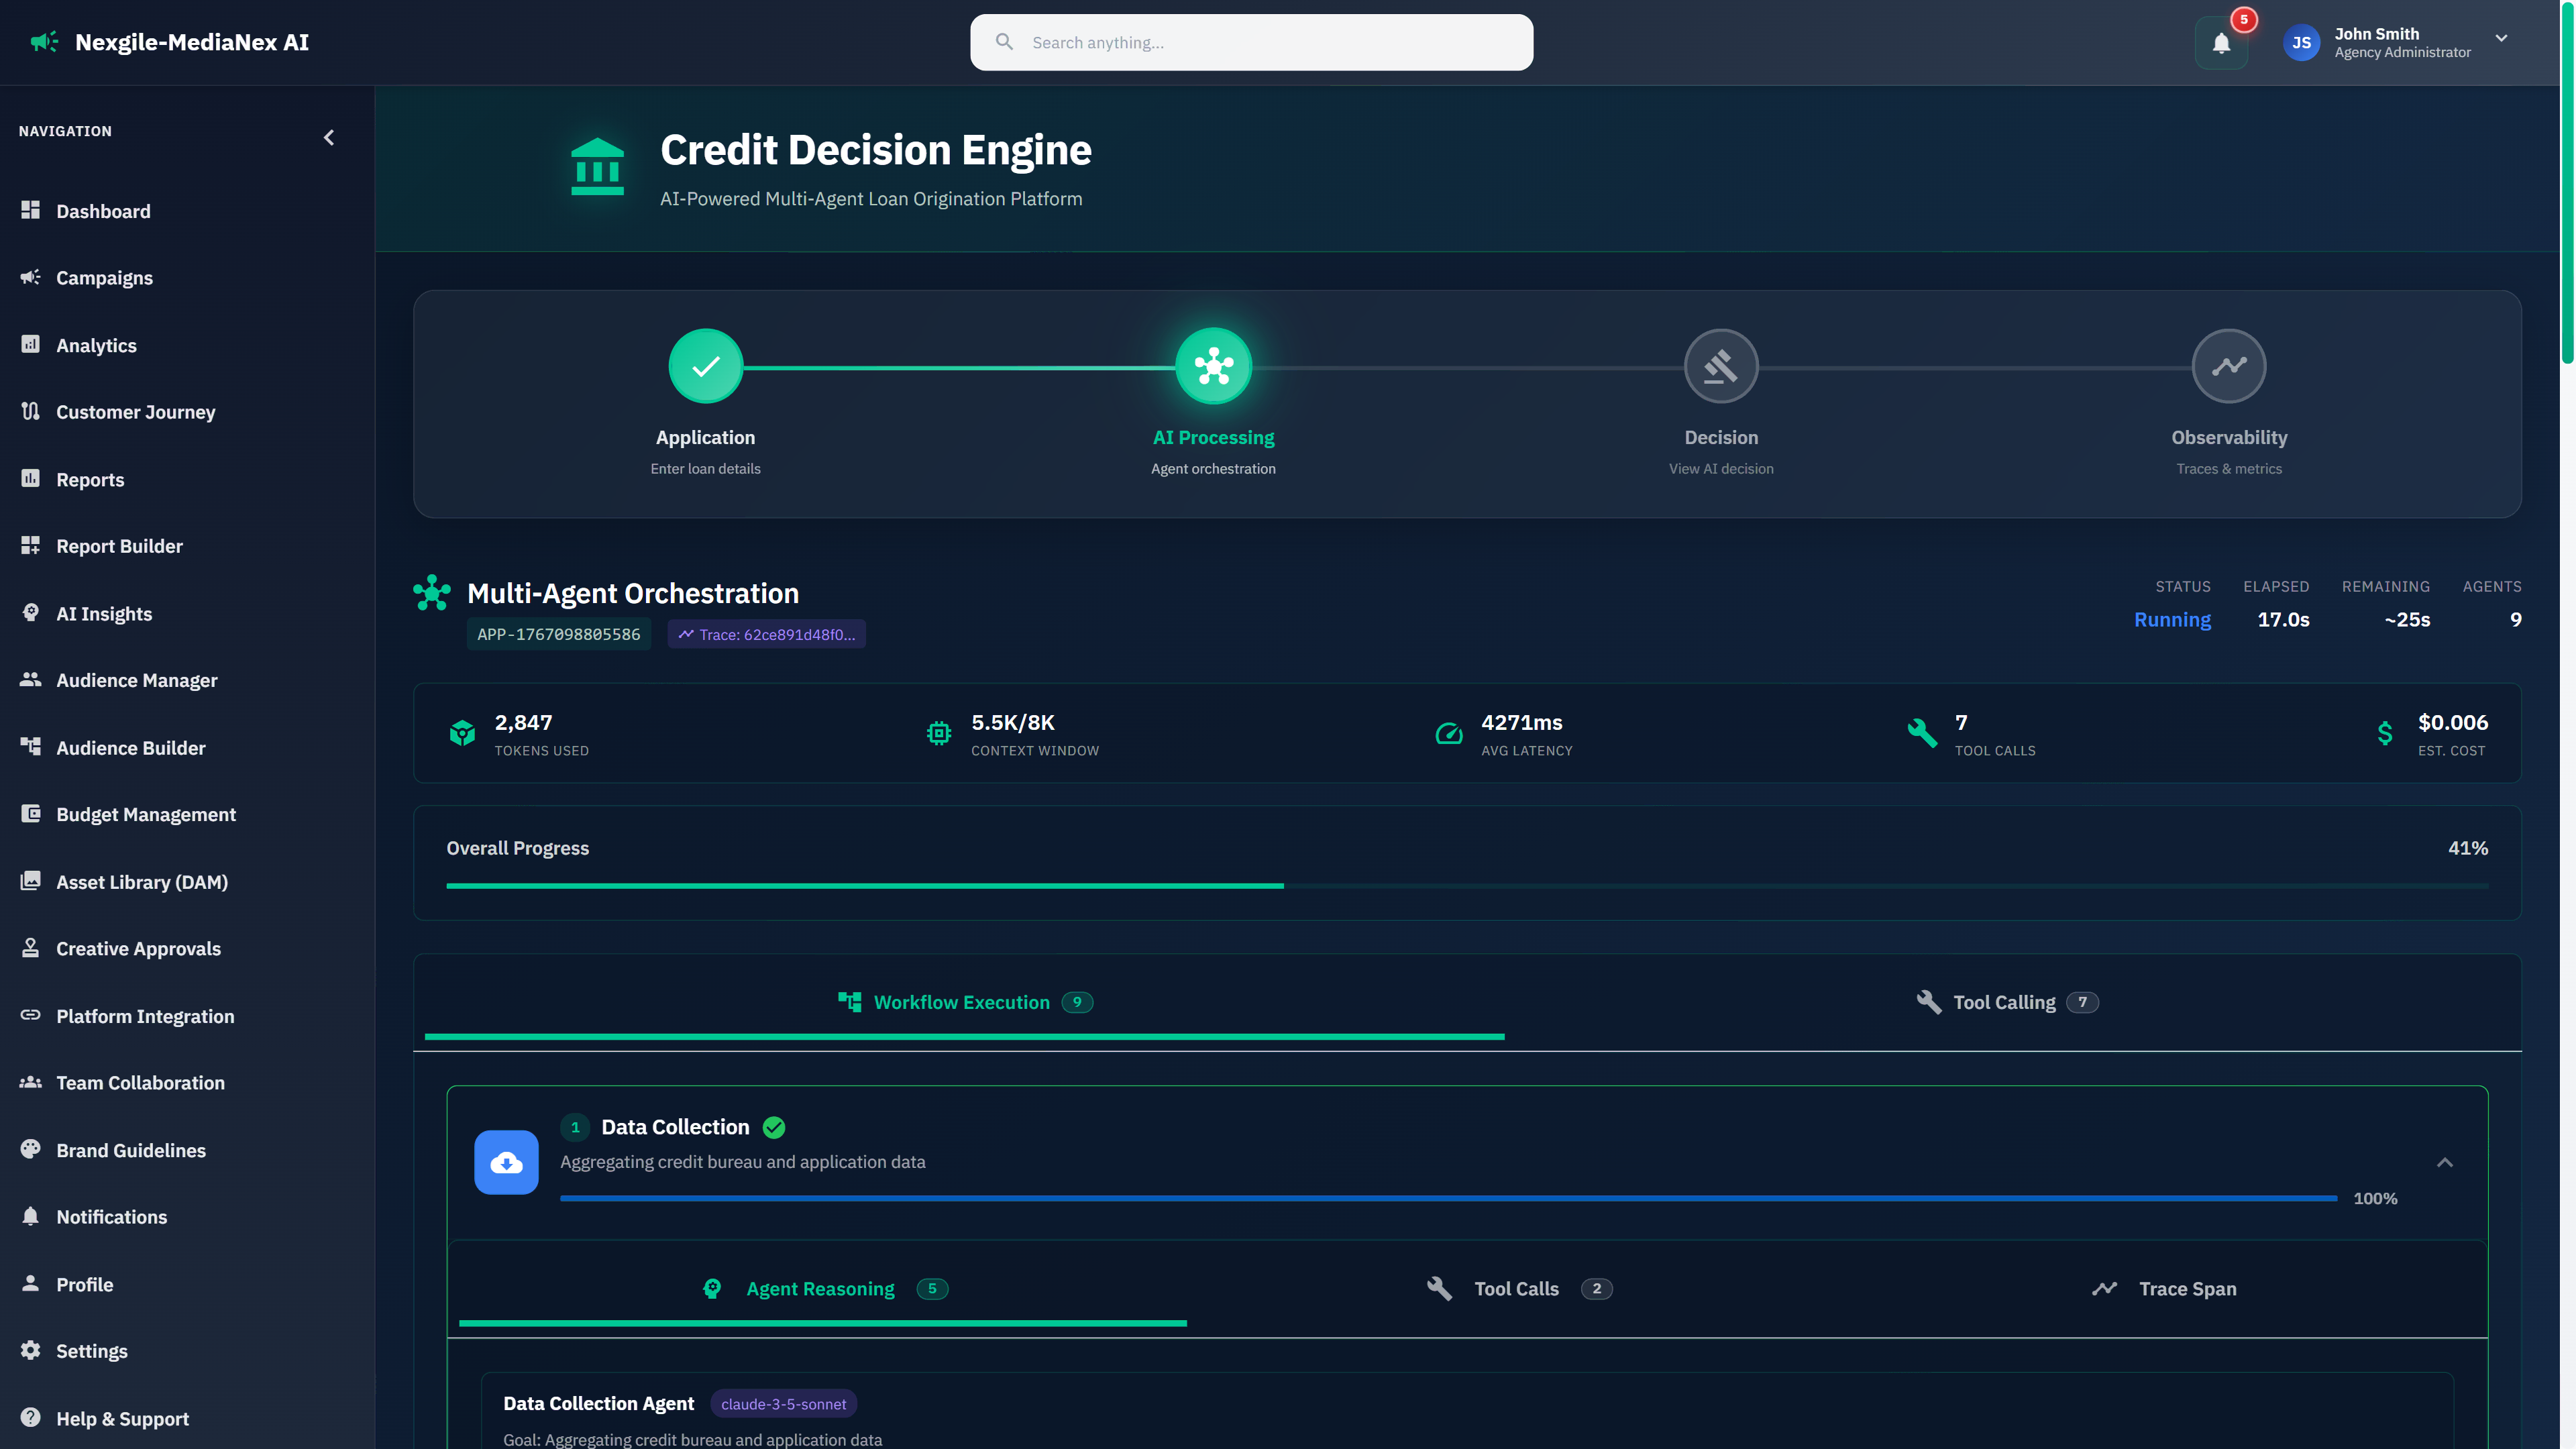This screenshot has height=1449, width=2576.
Task: Open the Observability traces step icon
Action: pos(2229,365)
